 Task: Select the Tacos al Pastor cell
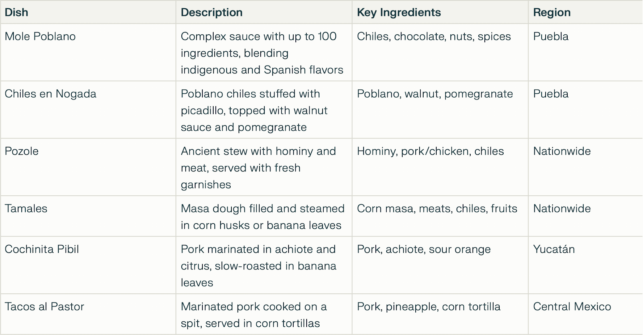click(88, 314)
